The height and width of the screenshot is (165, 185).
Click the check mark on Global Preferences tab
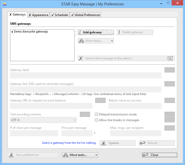(x=73, y=15)
